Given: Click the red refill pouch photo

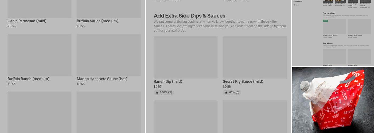Looking at the screenshot, I should 333,100.
